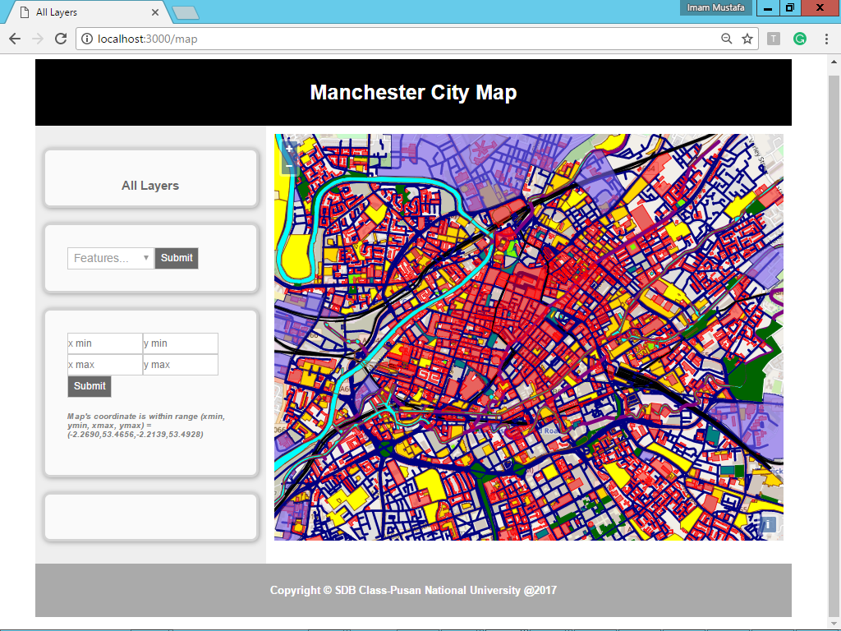The image size is (841, 631).
Task: Click the All Layers panel title
Action: (x=150, y=186)
